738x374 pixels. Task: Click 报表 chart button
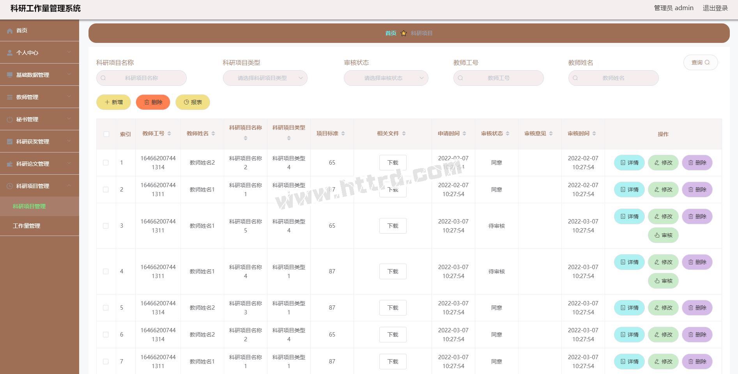[193, 102]
